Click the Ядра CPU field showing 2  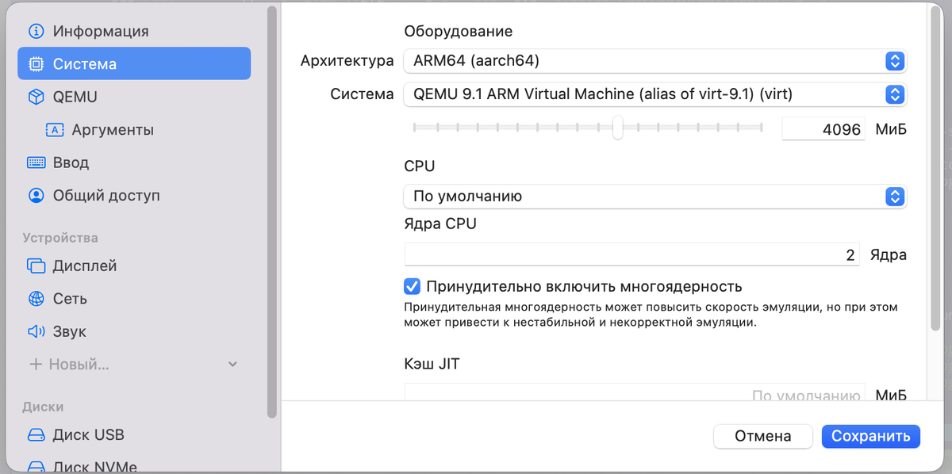pos(631,254)
